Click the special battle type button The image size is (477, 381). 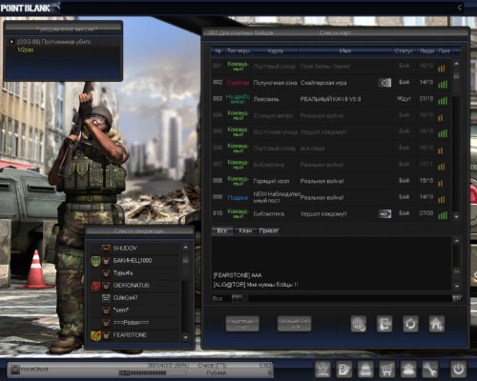[294, 324]
